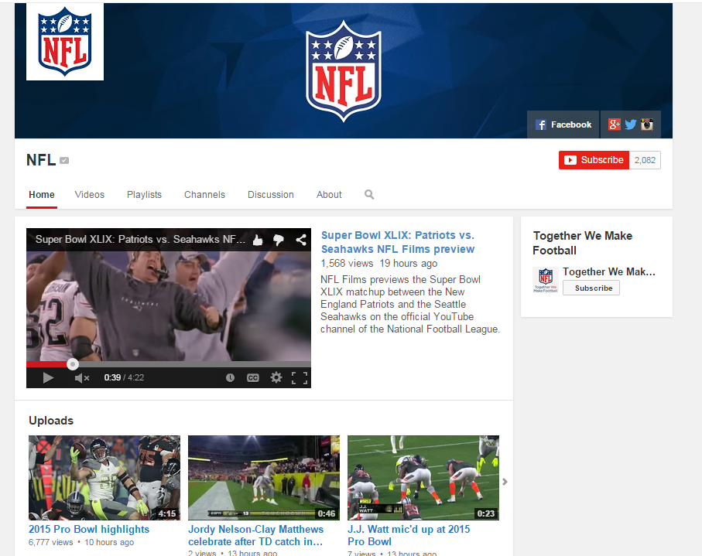Subscribe to Together We Make Football channel
The height and width of the screenshot is (556, 702).
[591, 288]
